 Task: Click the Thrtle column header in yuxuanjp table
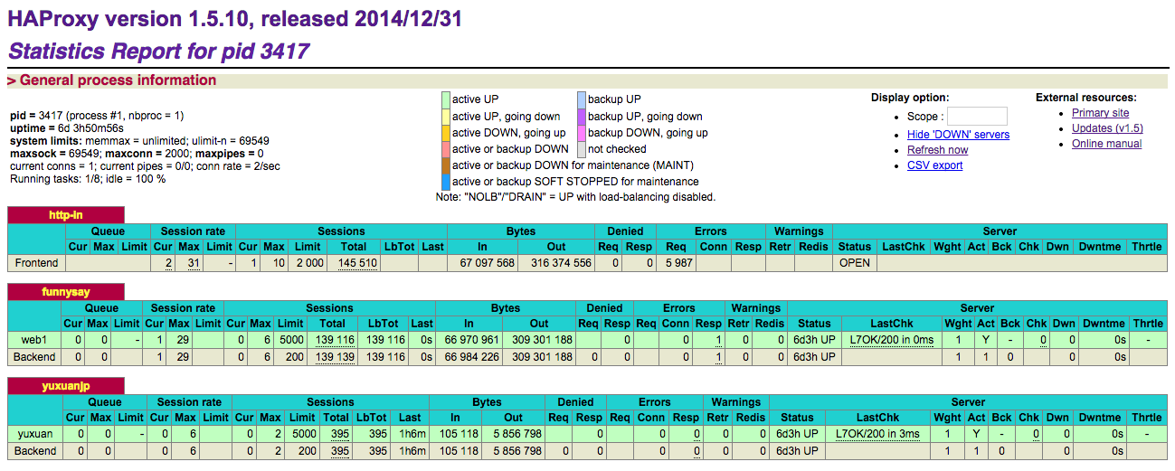[x=1146, y=418]
